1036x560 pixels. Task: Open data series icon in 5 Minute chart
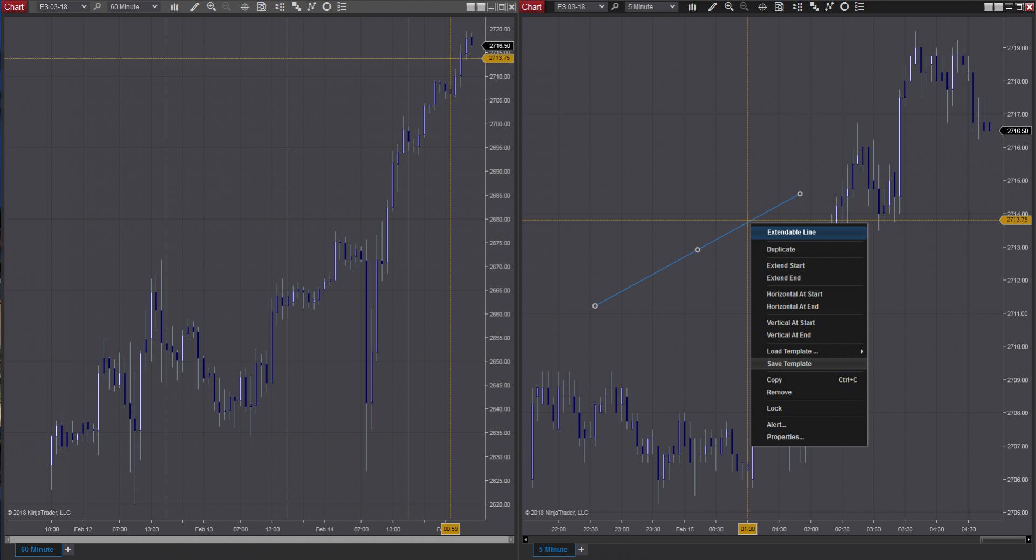tap(814, 7)
